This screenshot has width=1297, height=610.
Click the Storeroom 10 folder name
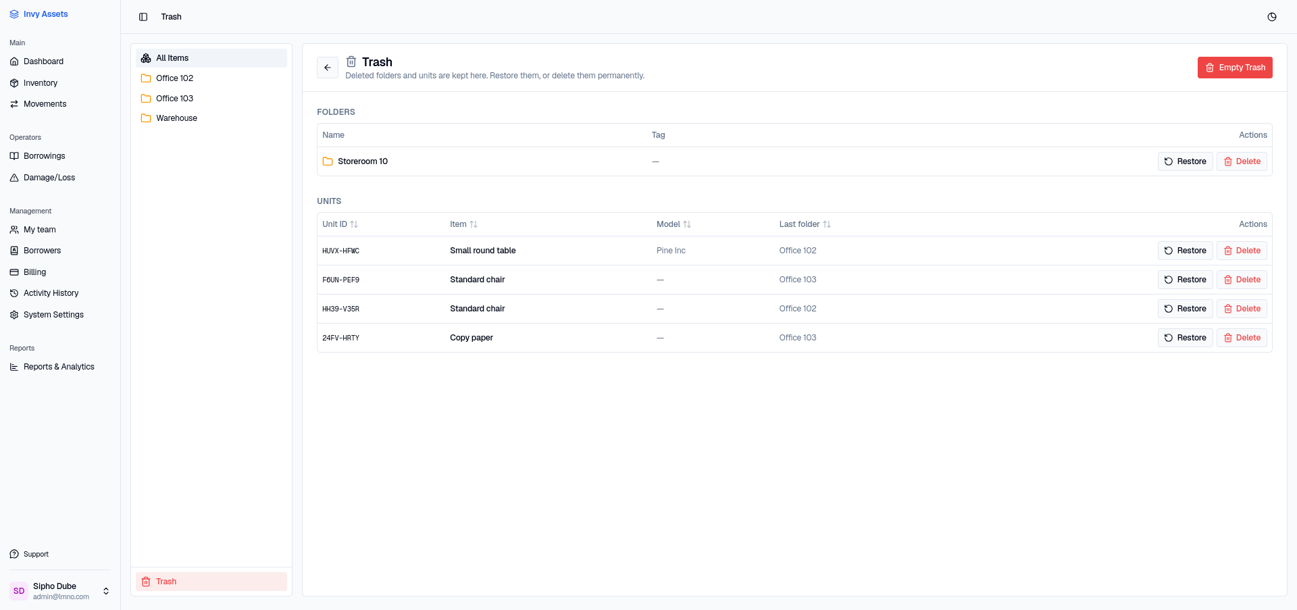(363, 161)
